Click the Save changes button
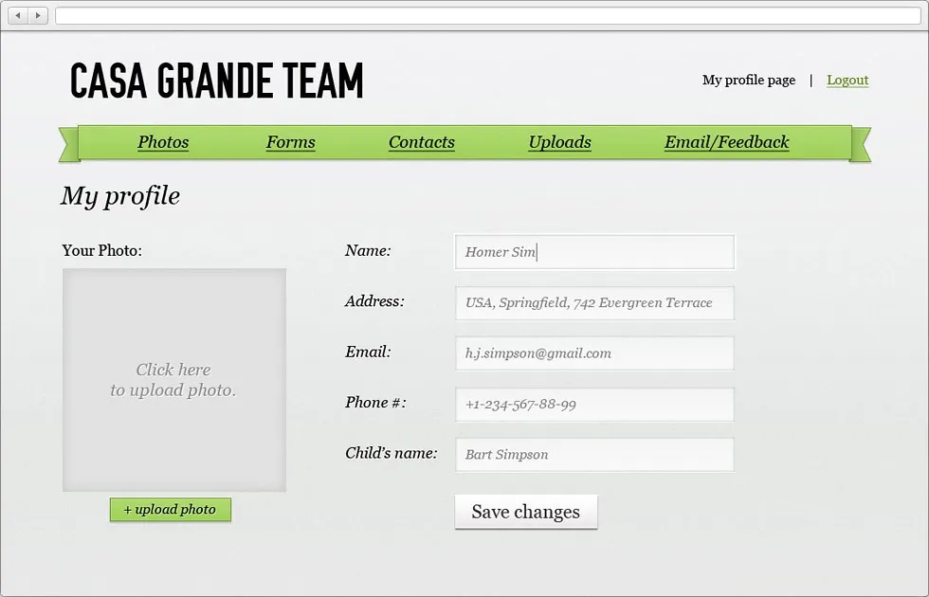The image size is (929, 597). pyautogui.click(x=526, y=512)
